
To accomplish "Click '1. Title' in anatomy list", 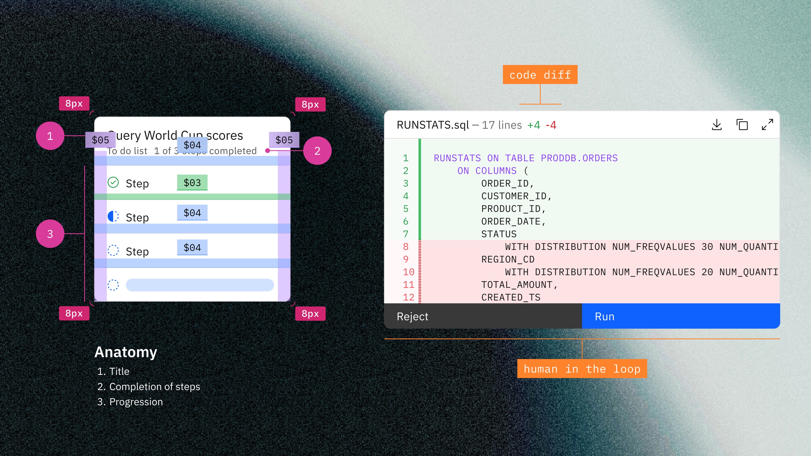I will 113,371.
